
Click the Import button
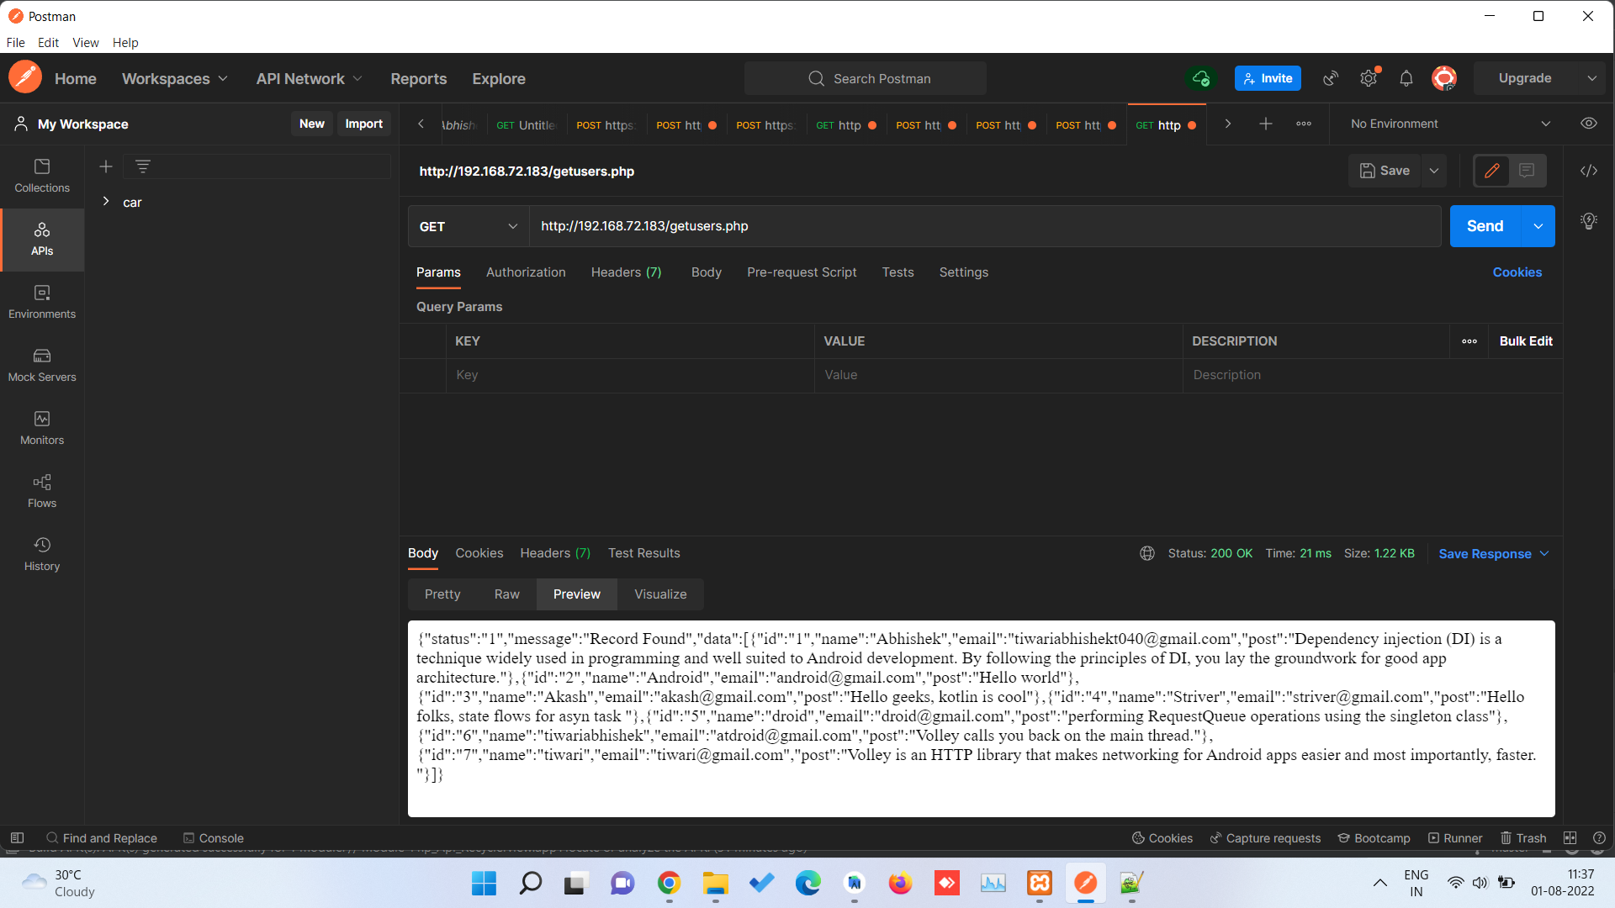(x=364, y=124)
